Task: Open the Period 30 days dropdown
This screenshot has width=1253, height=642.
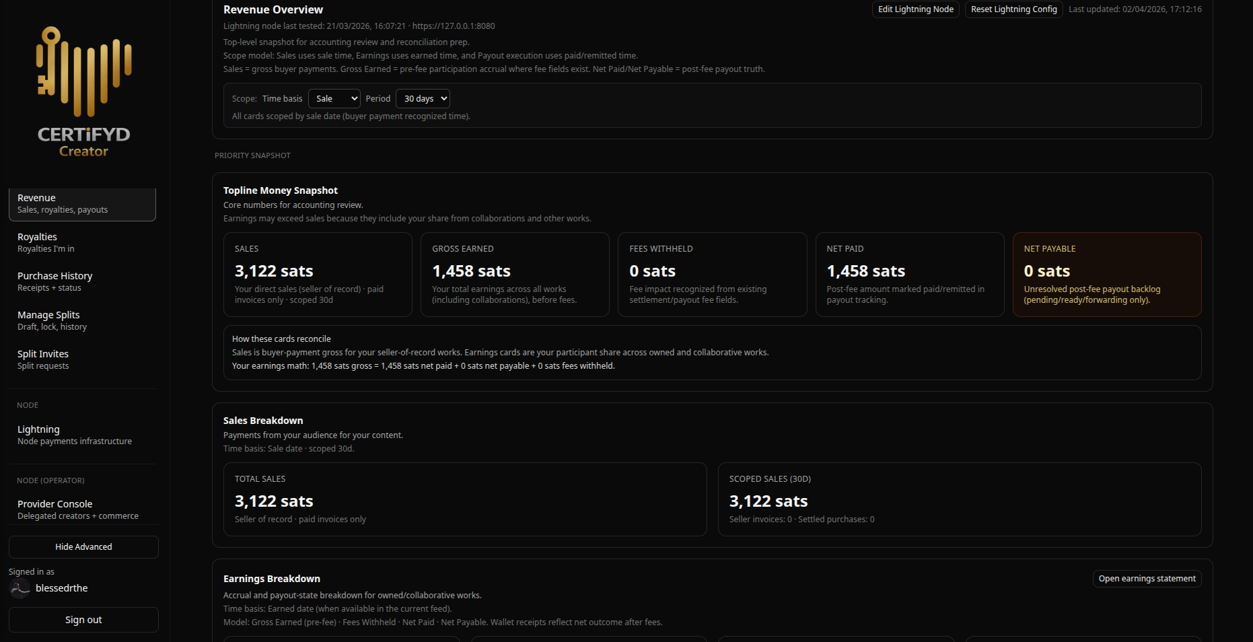Action: [423, 99]
